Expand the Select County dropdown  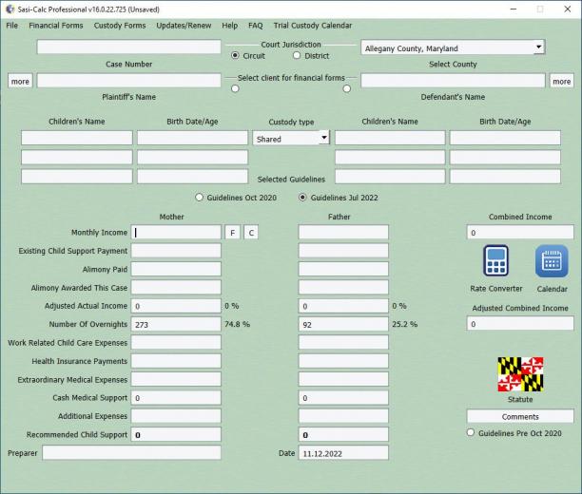[538, 47]
